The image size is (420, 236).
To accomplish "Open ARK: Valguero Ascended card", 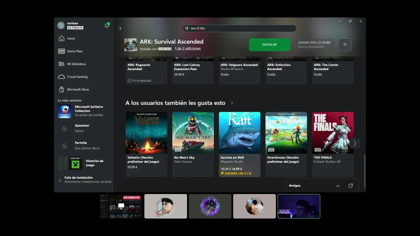I will coord(240,71).
